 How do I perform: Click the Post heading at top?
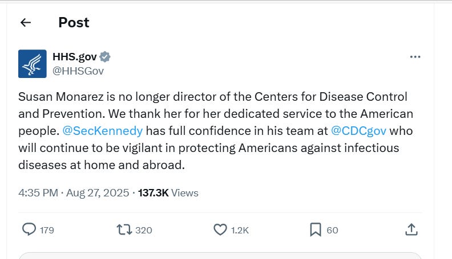point(74,23)
